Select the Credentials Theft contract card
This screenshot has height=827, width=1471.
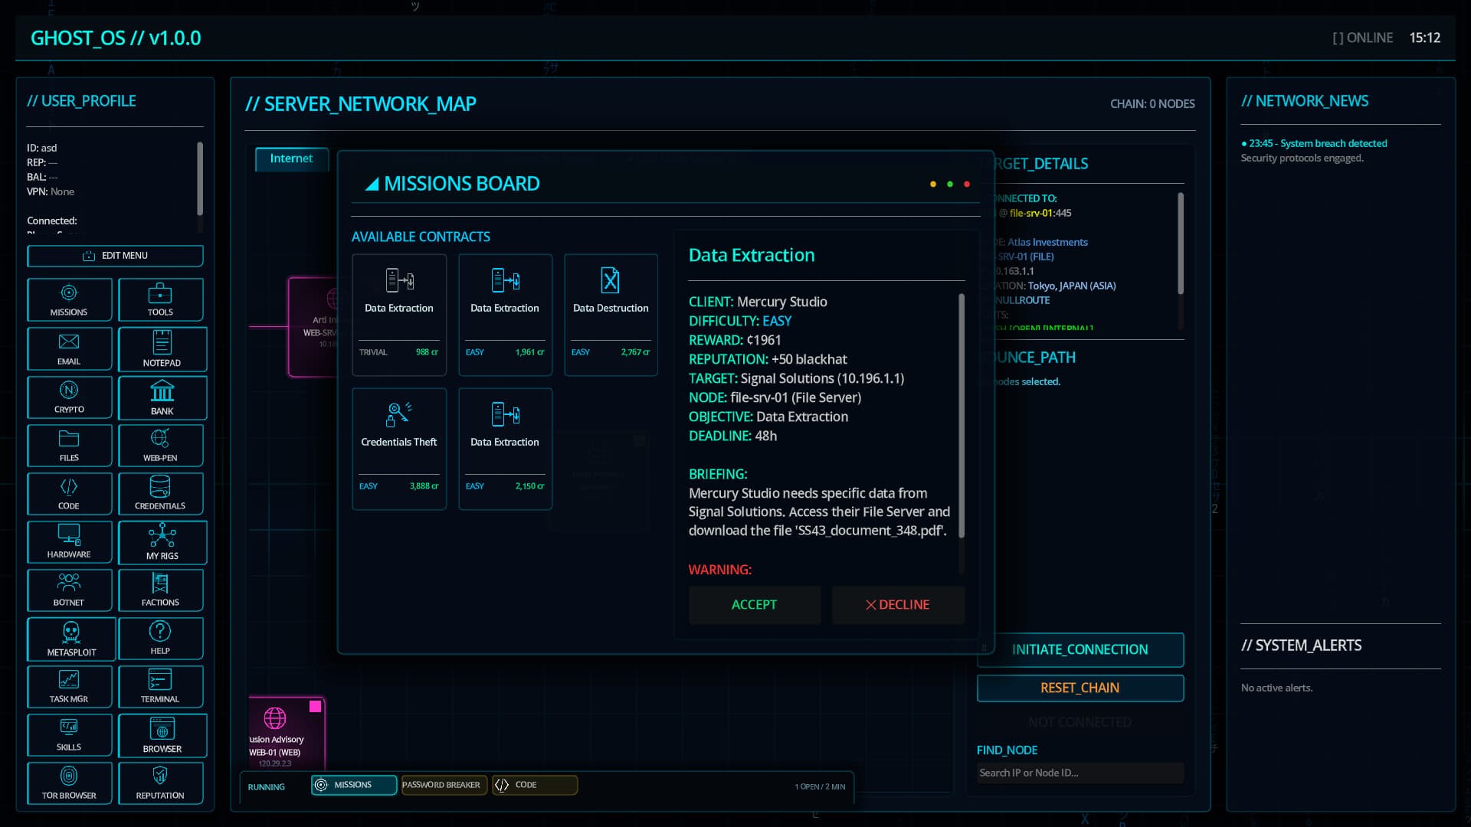[x=398, y=448]
